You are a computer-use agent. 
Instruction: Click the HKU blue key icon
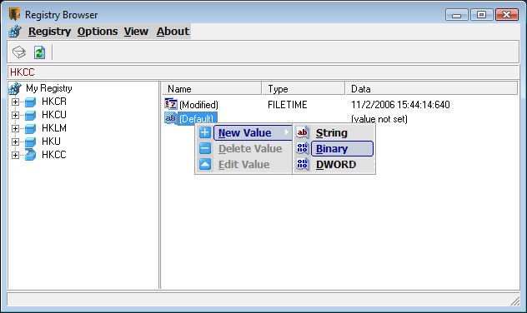tap(30, 142)
